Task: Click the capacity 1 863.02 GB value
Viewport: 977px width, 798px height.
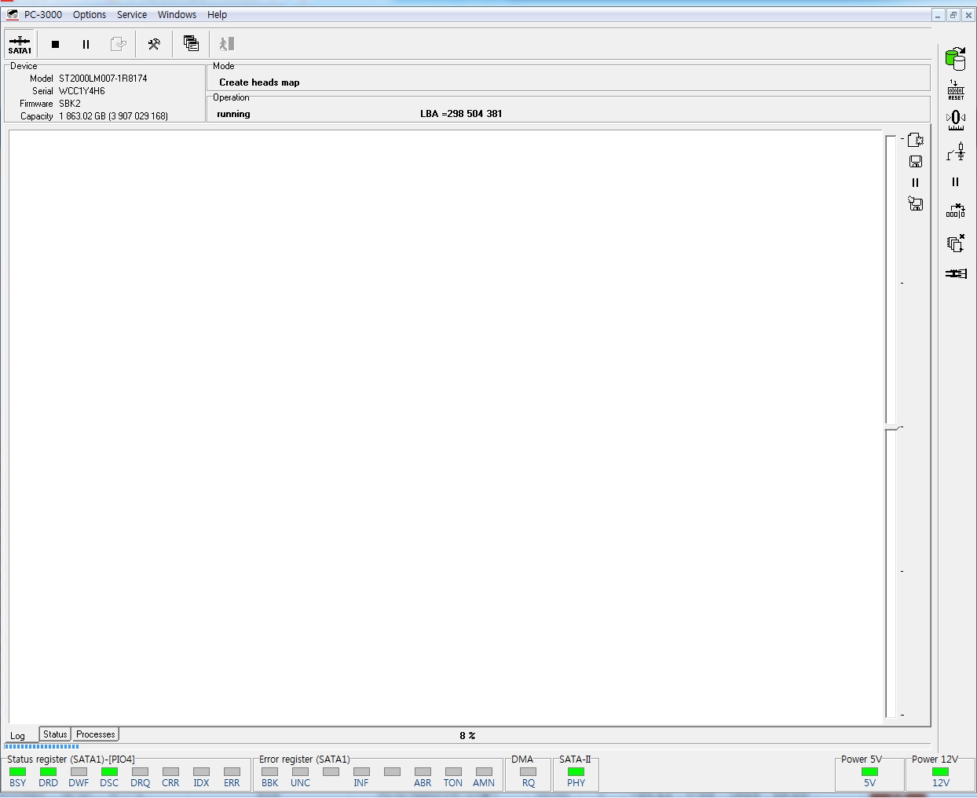Action: tap(113, 116)
